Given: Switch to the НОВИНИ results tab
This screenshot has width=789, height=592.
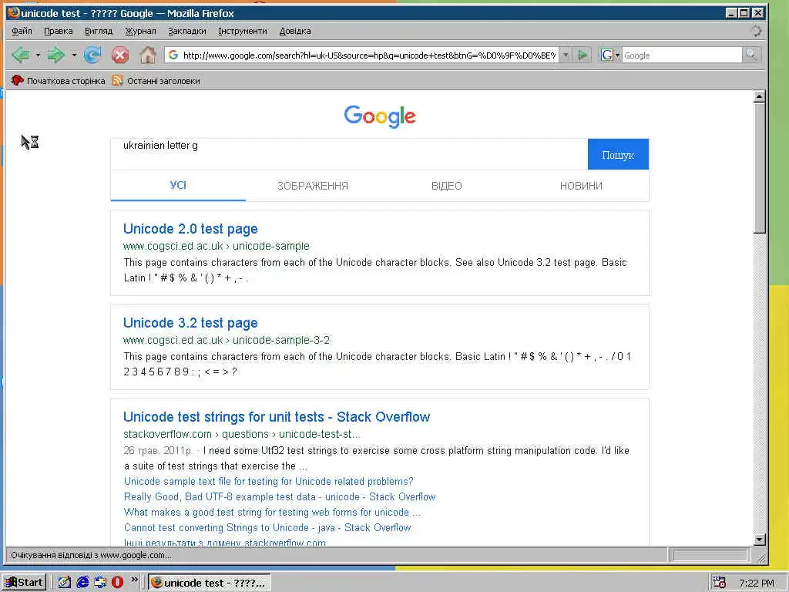Looking at the screenshot, I should [581, 186].
